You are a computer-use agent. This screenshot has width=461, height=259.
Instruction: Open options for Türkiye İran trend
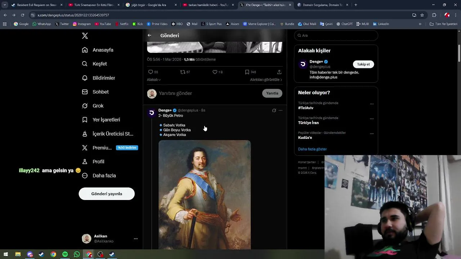point(372,119)
